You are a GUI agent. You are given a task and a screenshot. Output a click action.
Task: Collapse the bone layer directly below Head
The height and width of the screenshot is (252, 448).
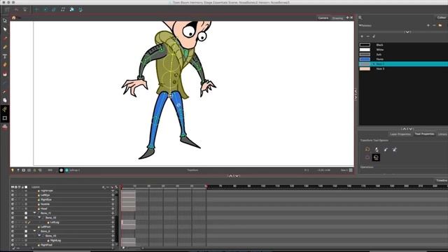tap(34, 213)
